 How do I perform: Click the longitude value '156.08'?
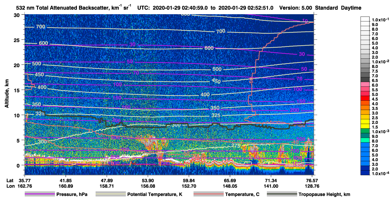click(x=148, y=186)
